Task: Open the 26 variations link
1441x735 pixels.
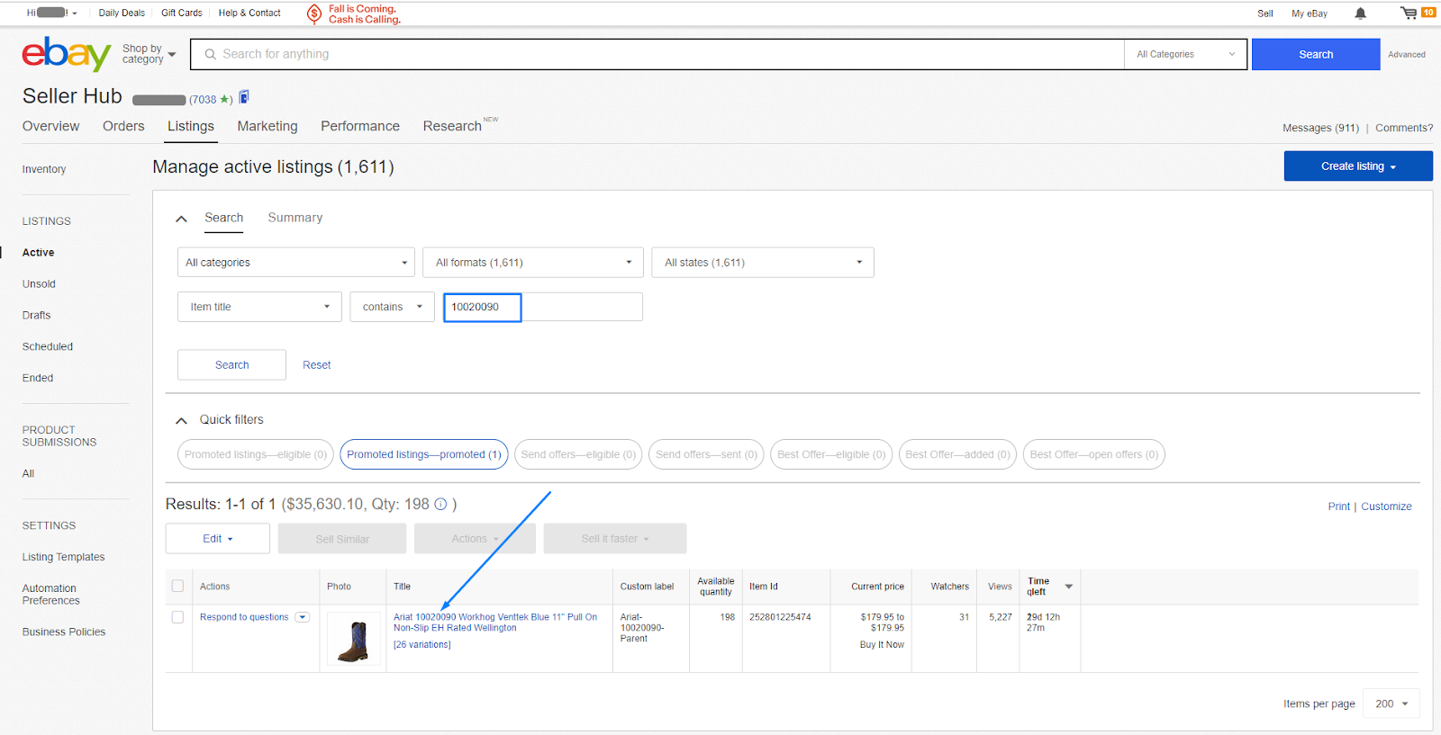Action: tap(422, 645)
